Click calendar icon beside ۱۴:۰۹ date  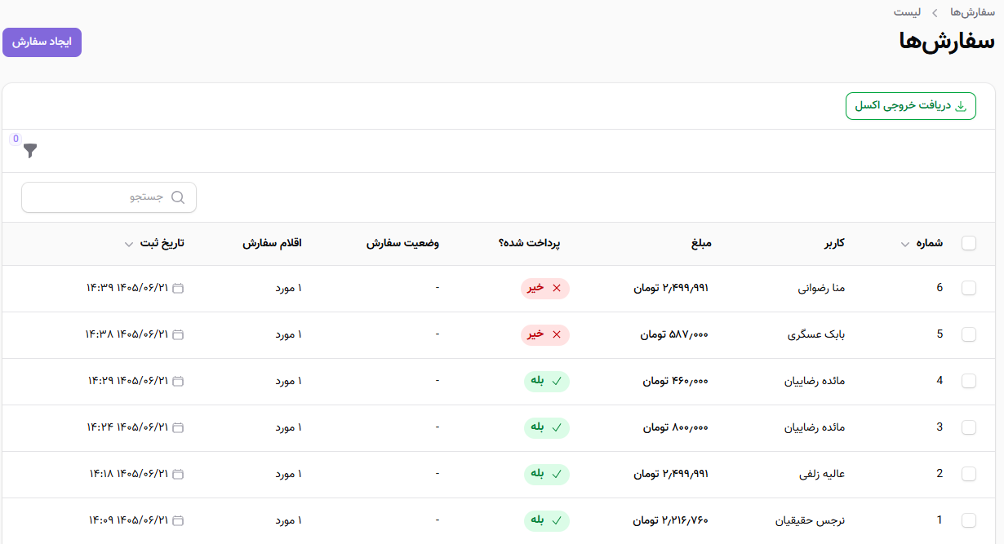pos(179,520)
